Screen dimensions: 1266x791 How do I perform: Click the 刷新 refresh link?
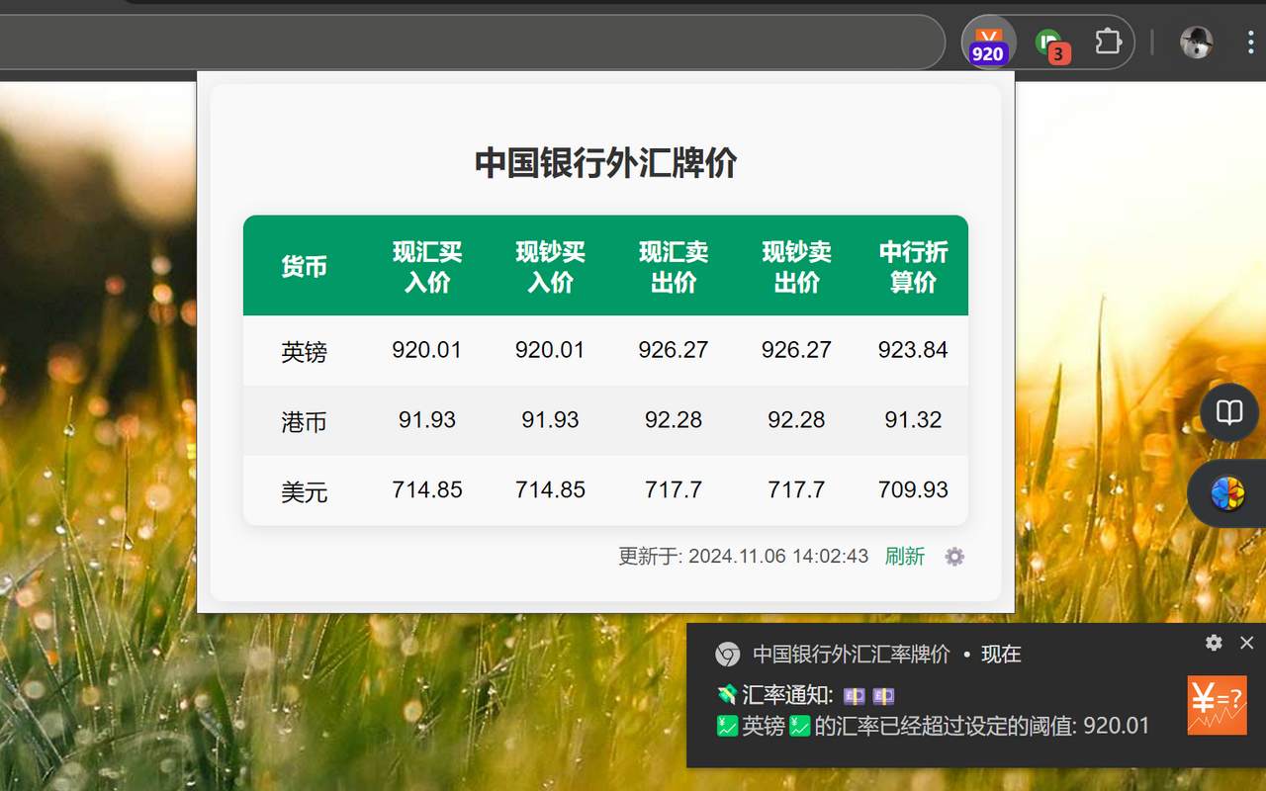(x=905, y=557)
